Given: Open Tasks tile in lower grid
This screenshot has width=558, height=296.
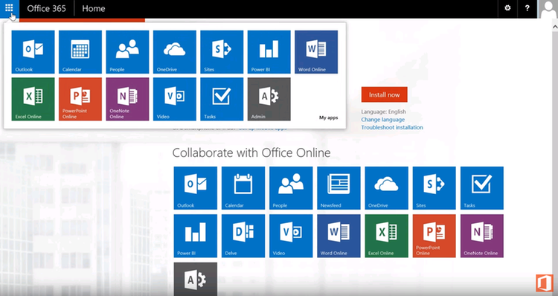Looking at the screenshot, I should tap(482, 188).
